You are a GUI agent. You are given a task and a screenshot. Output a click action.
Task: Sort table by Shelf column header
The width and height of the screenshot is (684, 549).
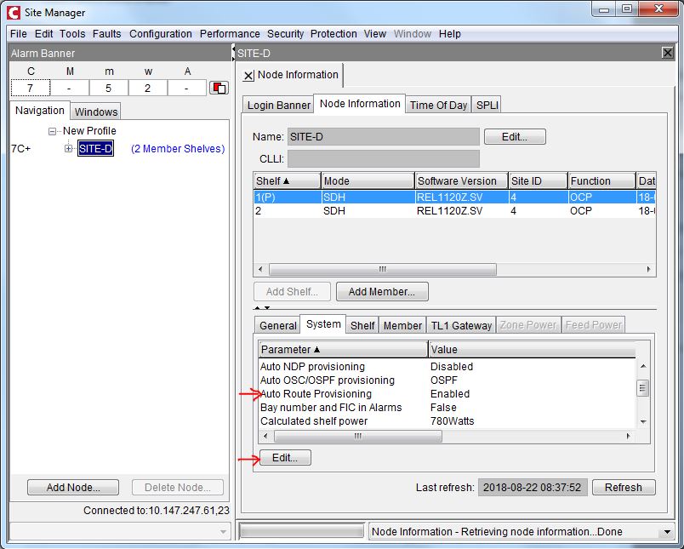pyautogui.click(x=287, y=180)
